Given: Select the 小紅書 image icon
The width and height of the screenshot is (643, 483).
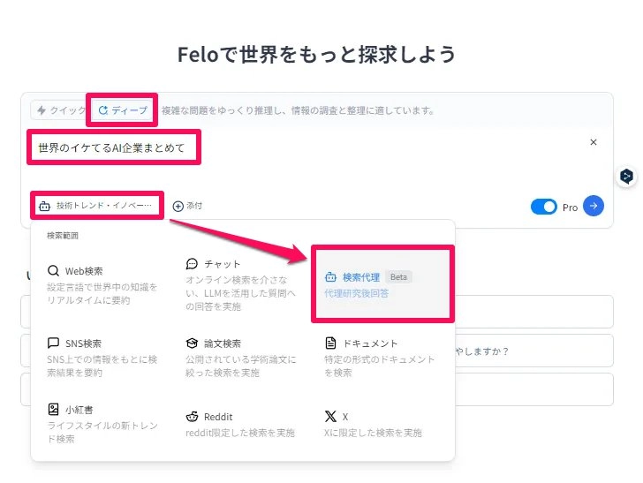Looking at the screenshot, I should [x=53, y=409].
